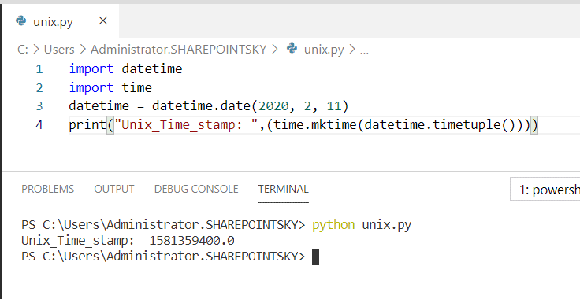Click the C: breadcrumb segment
This screenshot has width=580, height=299.
[23, 49]
